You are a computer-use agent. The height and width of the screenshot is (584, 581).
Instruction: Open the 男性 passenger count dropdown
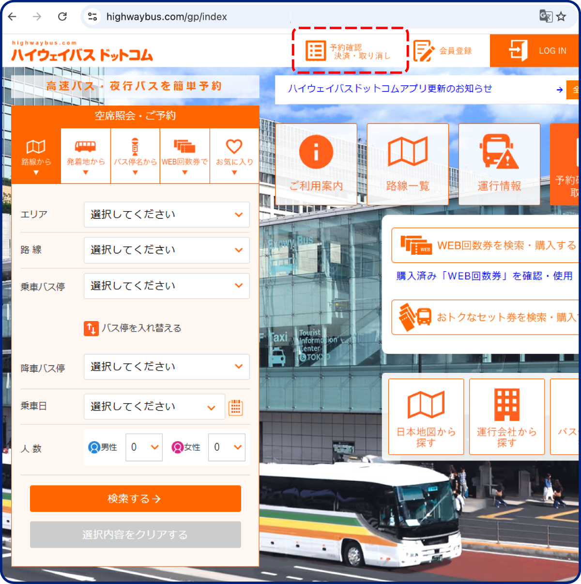pyautogui.click(x=144, y=447)
